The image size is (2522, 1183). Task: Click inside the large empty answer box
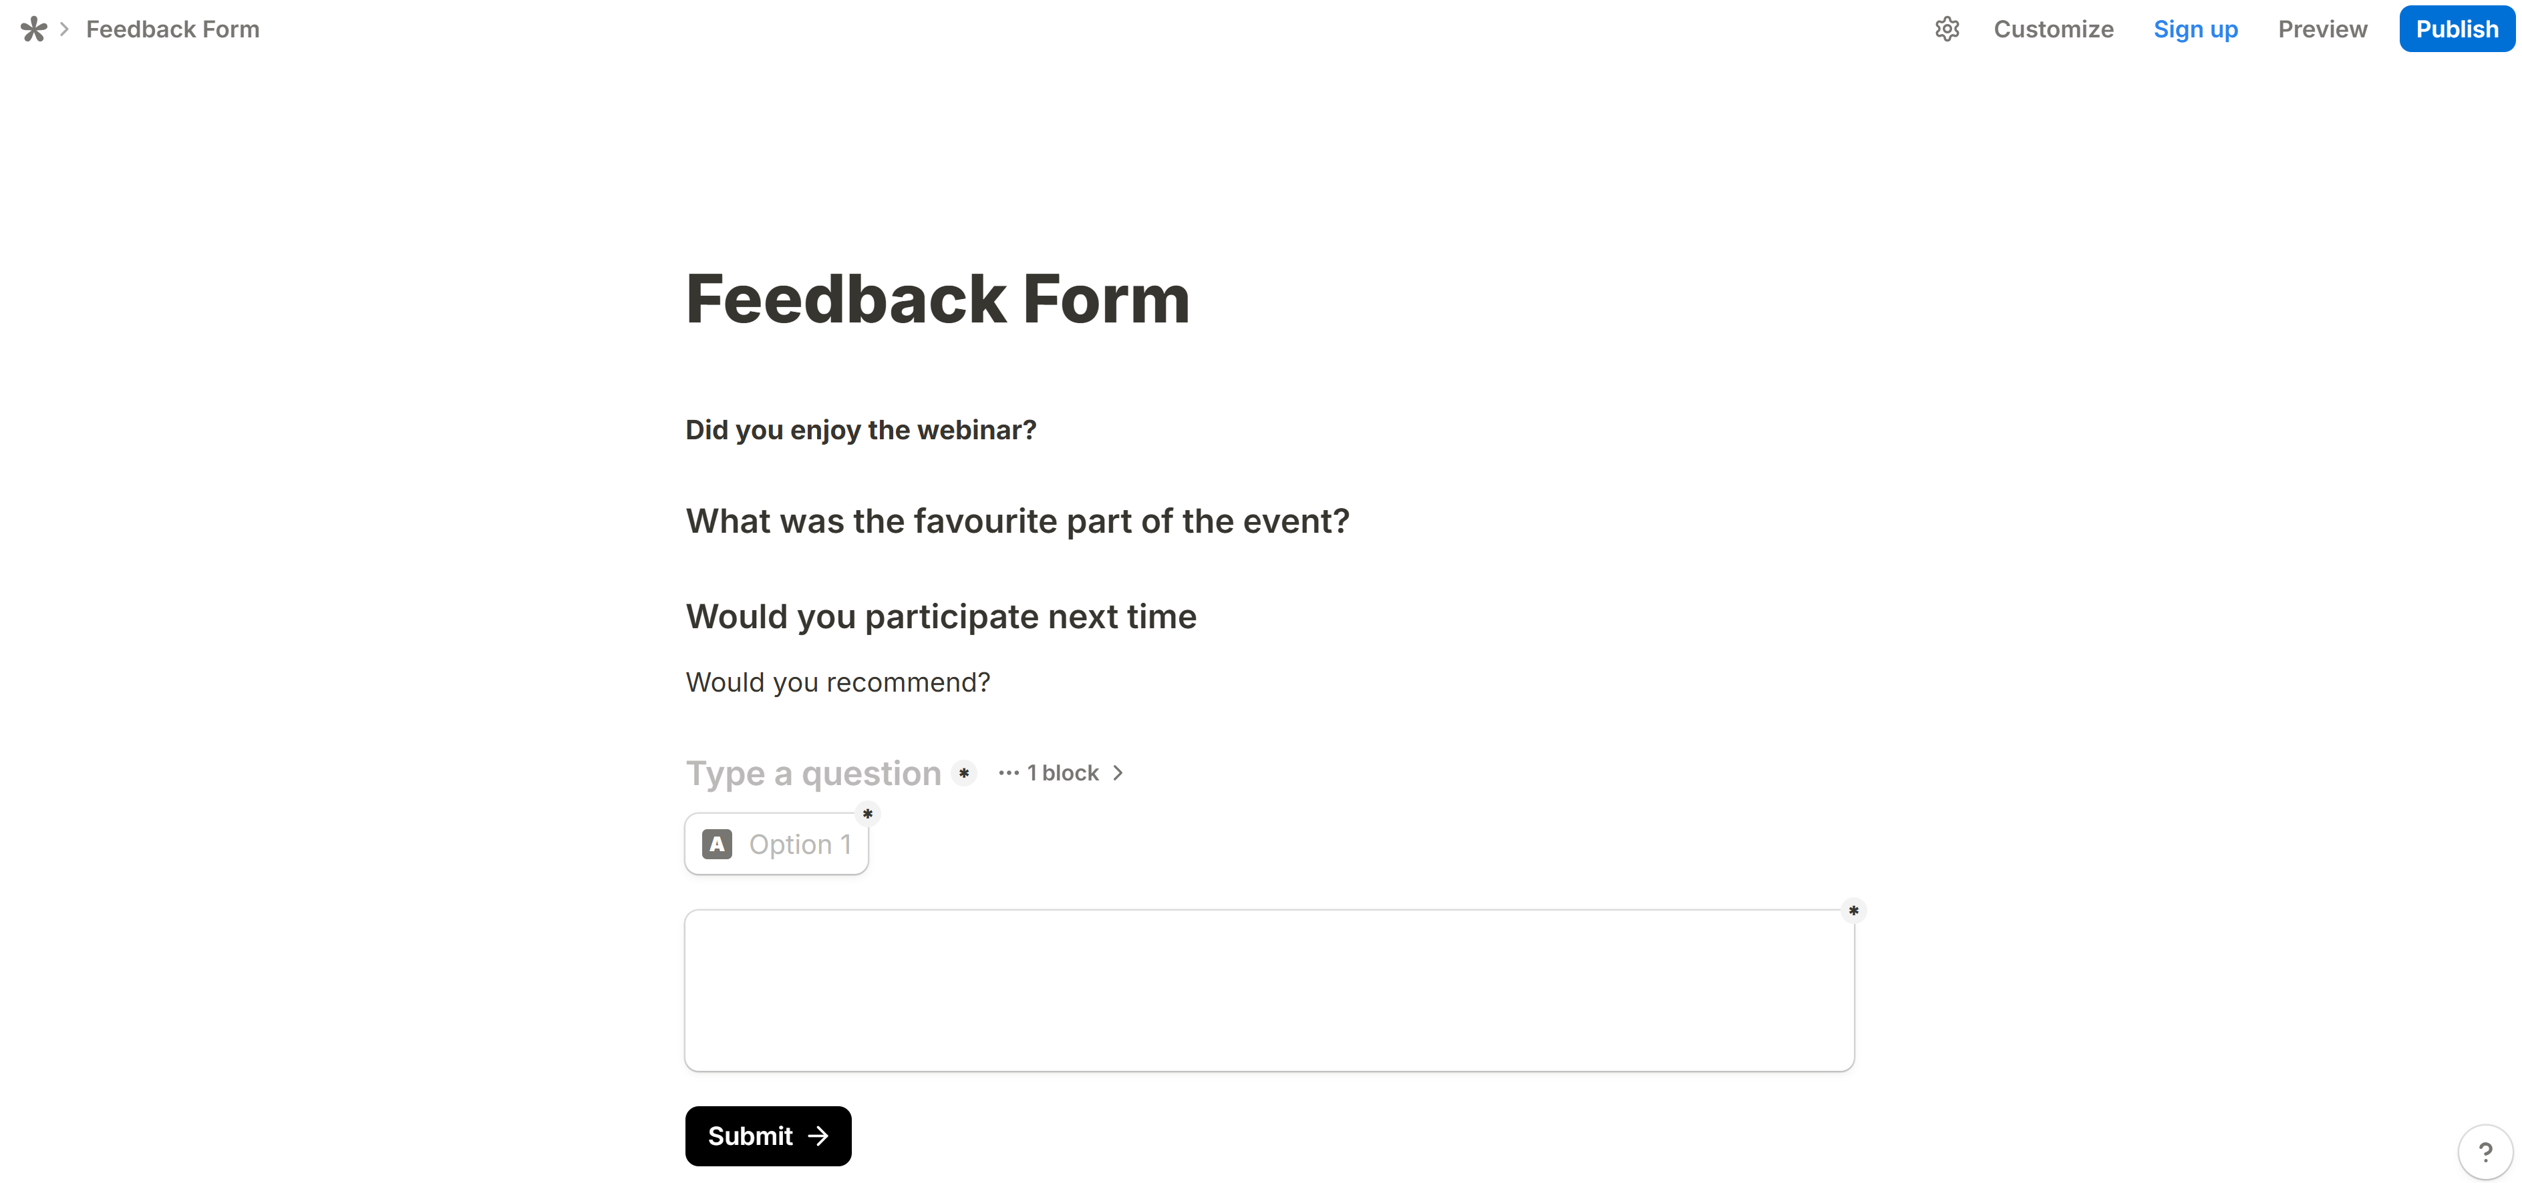click(1269, 990)
